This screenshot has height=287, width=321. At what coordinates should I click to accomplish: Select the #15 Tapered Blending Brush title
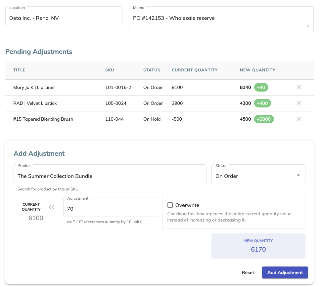(43, 119)
